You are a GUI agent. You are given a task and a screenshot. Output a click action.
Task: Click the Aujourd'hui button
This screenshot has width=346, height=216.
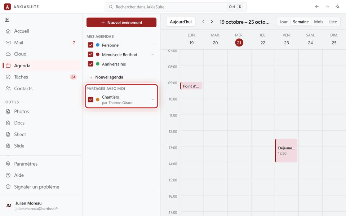181,22
